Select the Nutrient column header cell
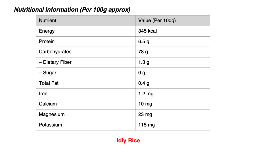This screenshot has height=152, width=255. 47,20
